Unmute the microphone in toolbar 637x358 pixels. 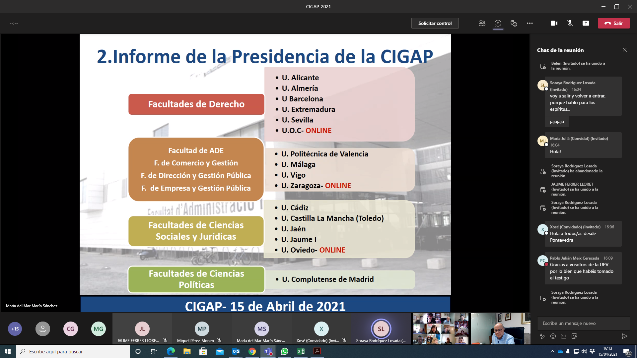(x=570, y=23)
